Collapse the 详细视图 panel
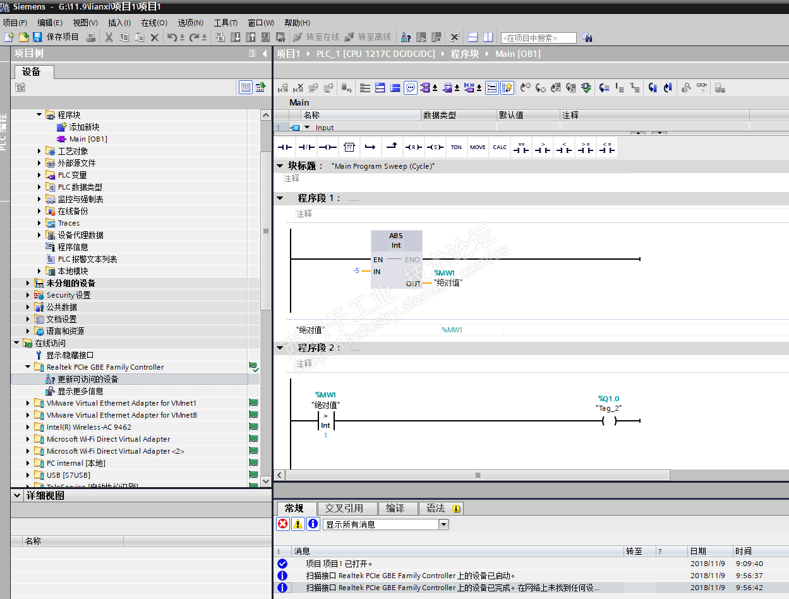This screenshot has height=599, width=789. click(x=18, y=496)
